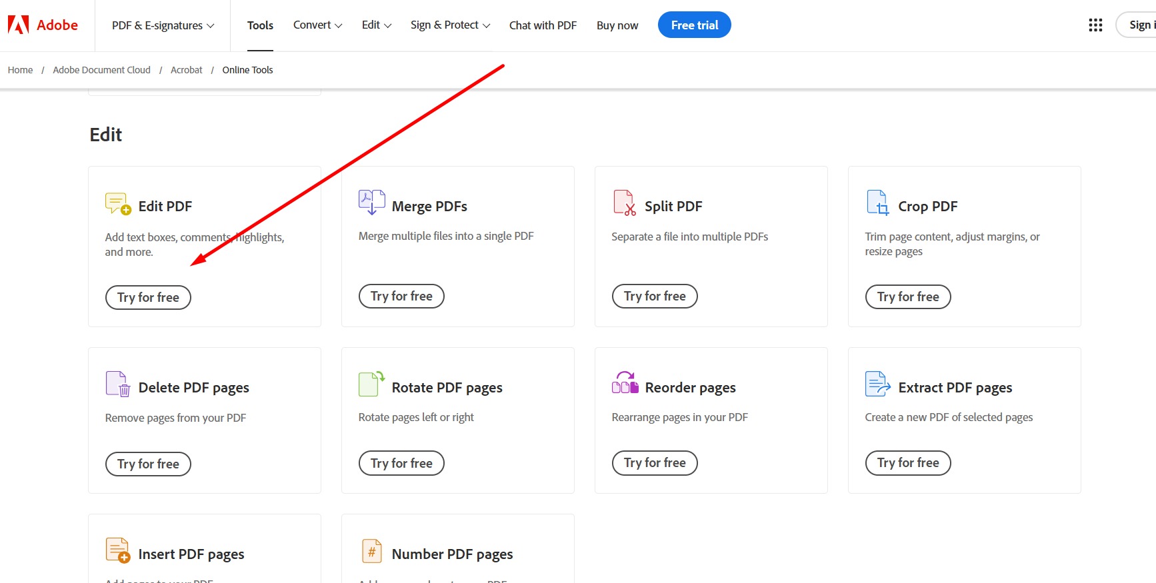Viewport: 1156px width, 583px height.
Task: Click the Rotate PDF pages icon
Action: point(371,384)
